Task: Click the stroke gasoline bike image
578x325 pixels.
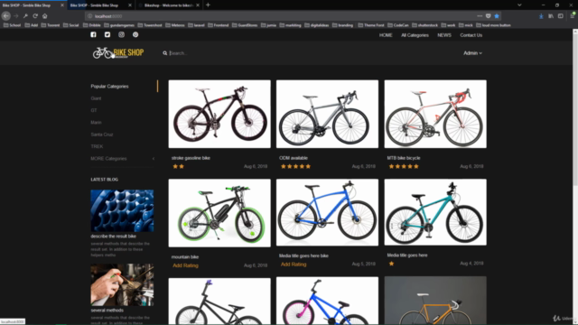Action: click(219, 115)
